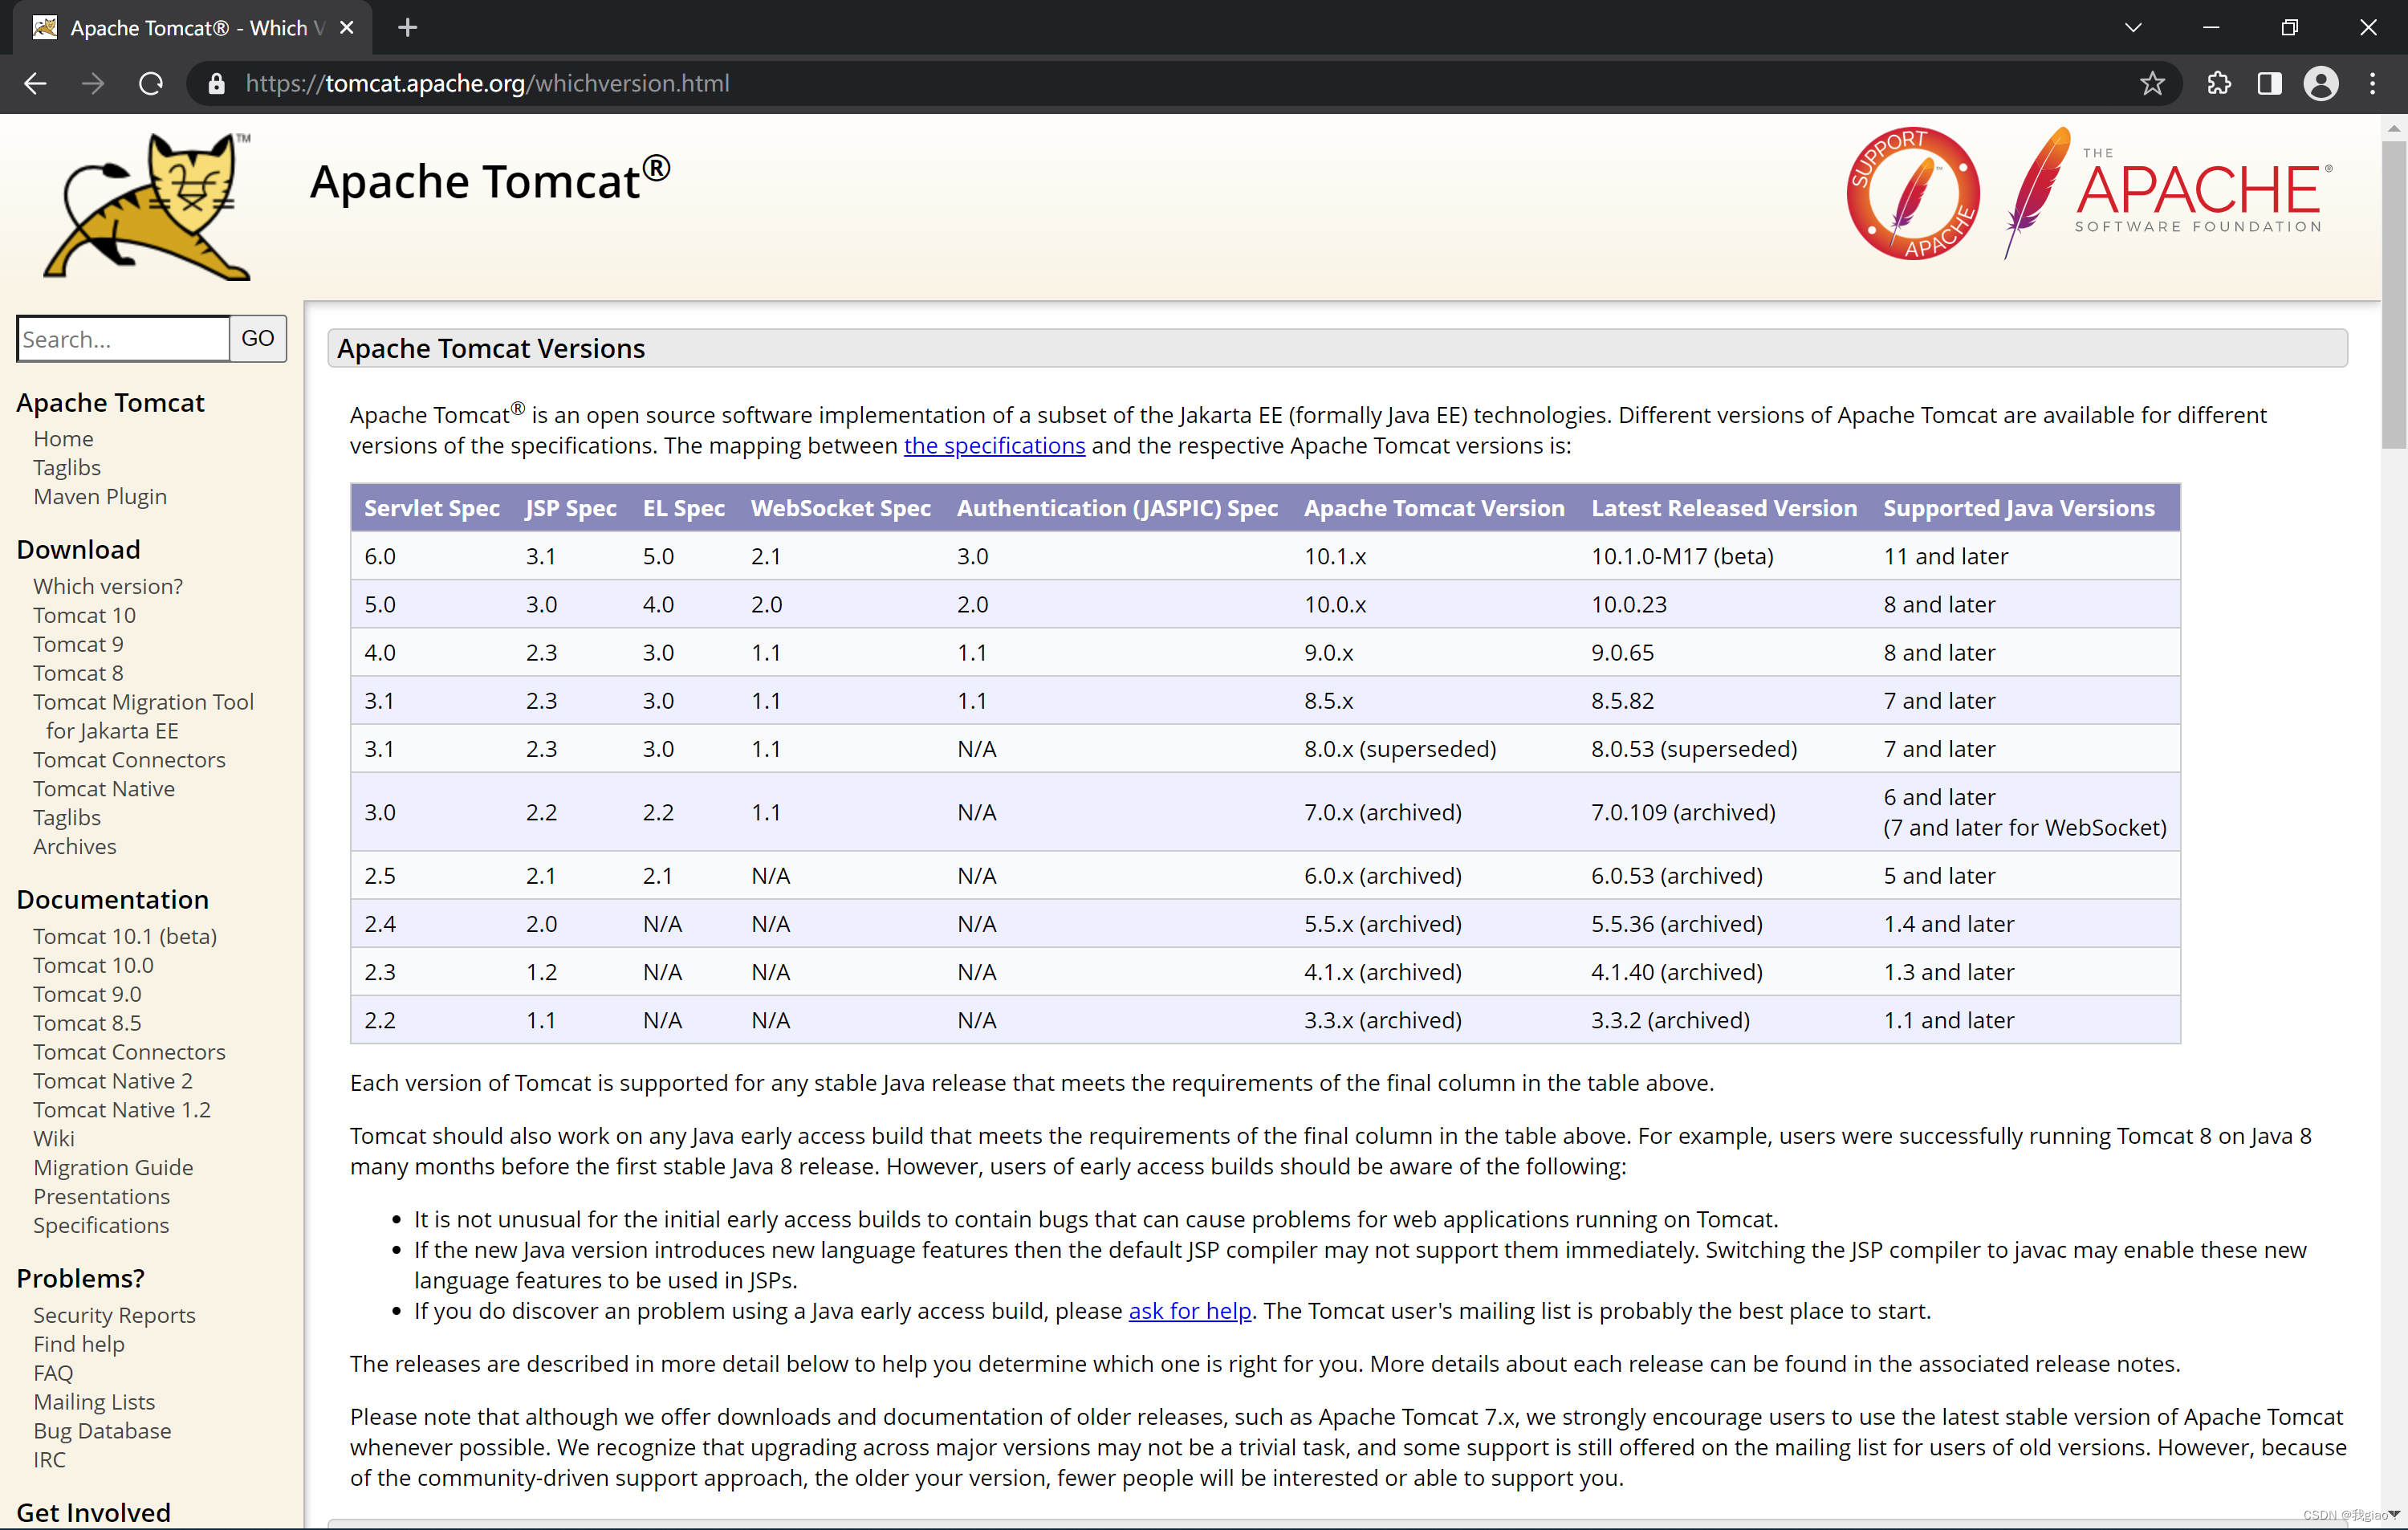Click the 'Servlet Spec' column header
Viewport: 2408px width, 1530px height.
tap(431, 509)
